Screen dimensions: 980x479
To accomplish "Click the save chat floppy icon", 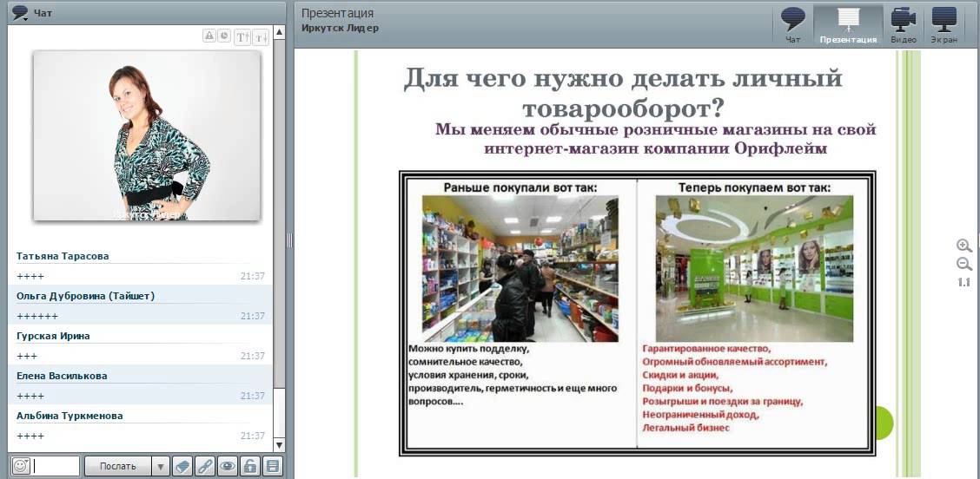I will pos(272,466).
